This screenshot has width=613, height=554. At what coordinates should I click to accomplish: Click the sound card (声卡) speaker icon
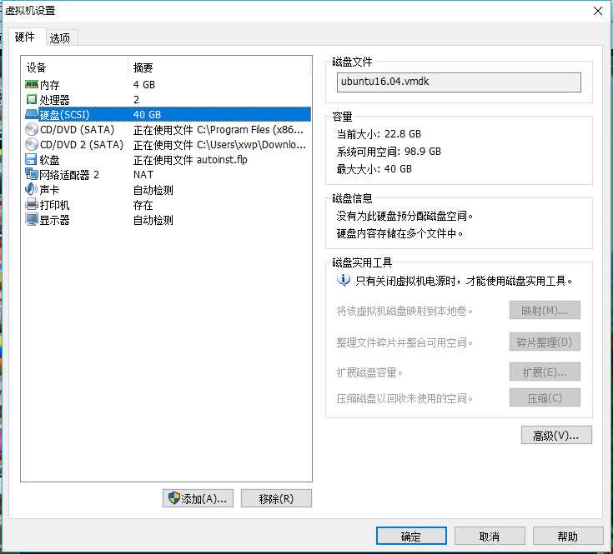click(x=31, y=189)
